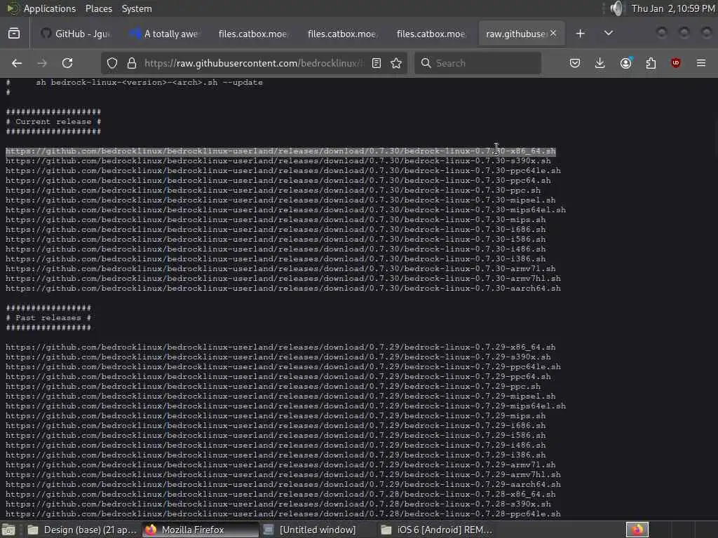Open the Pocket save icon
718x538 pixels.
[575, 63]
